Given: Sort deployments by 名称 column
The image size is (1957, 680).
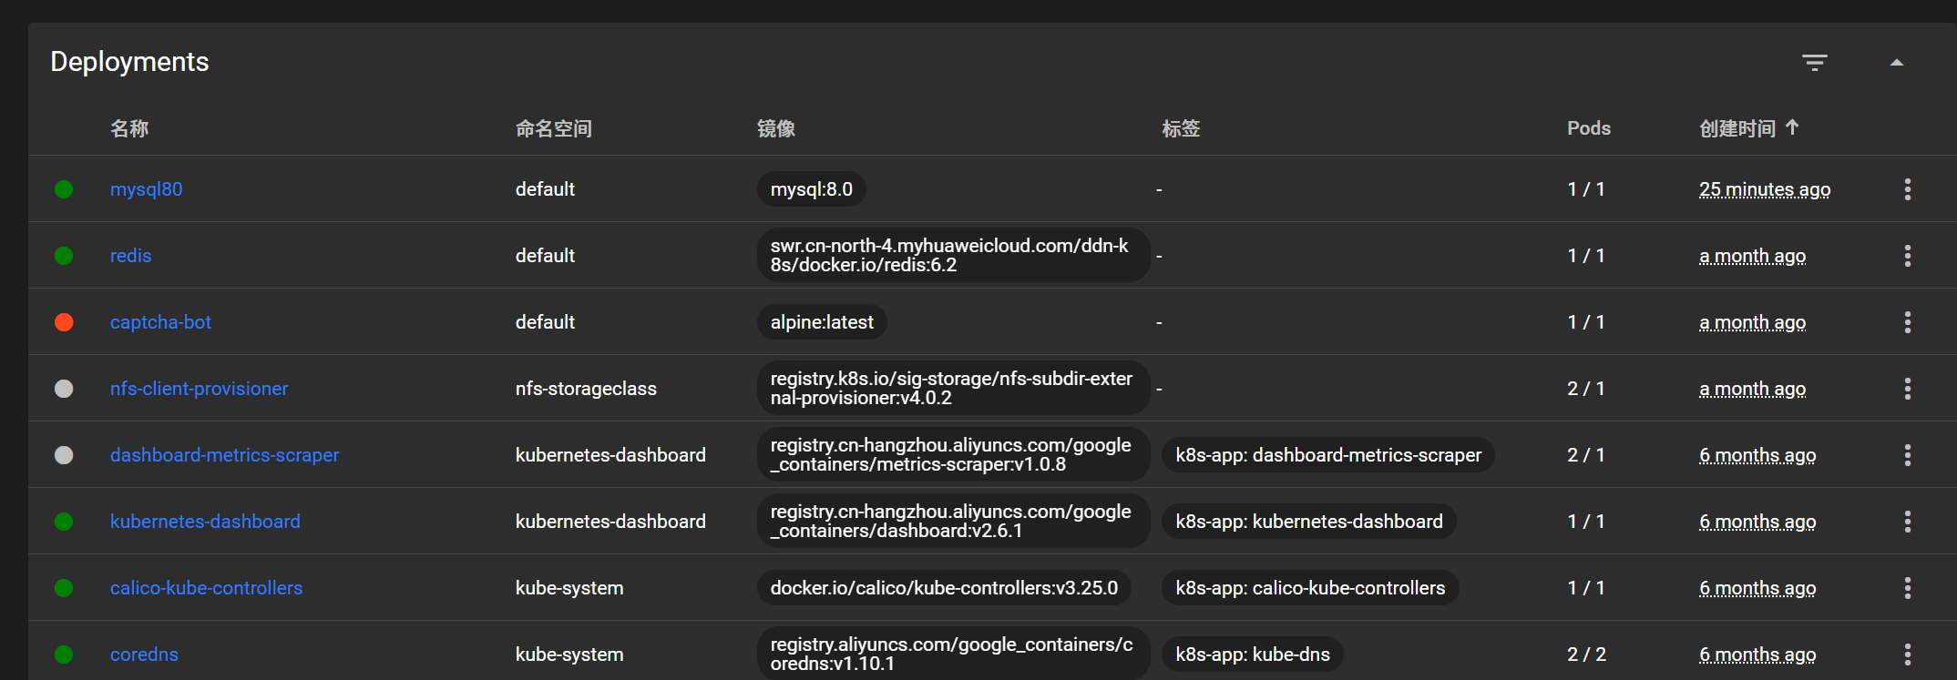Looking at the screenshot, I should coord(129,128).
